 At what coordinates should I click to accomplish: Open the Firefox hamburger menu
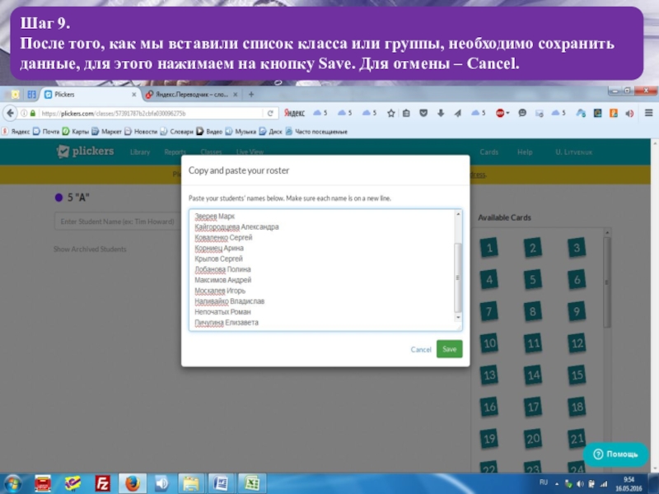[x=648, y=113]
